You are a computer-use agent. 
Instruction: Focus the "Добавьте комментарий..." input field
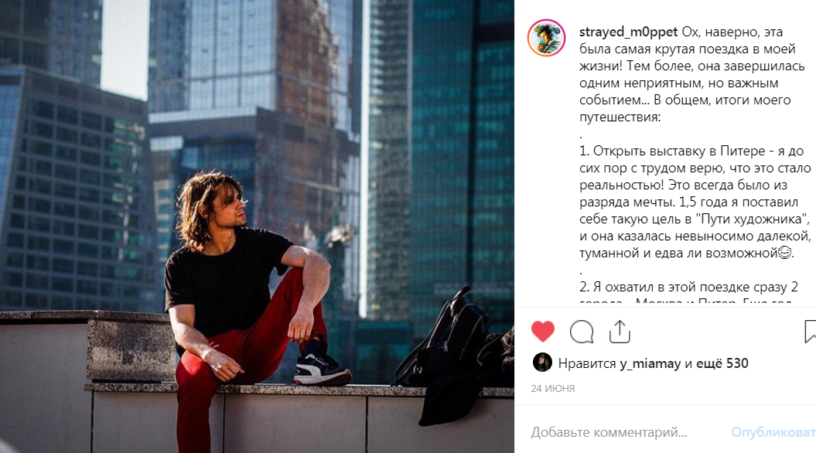(x=609, y=432)
